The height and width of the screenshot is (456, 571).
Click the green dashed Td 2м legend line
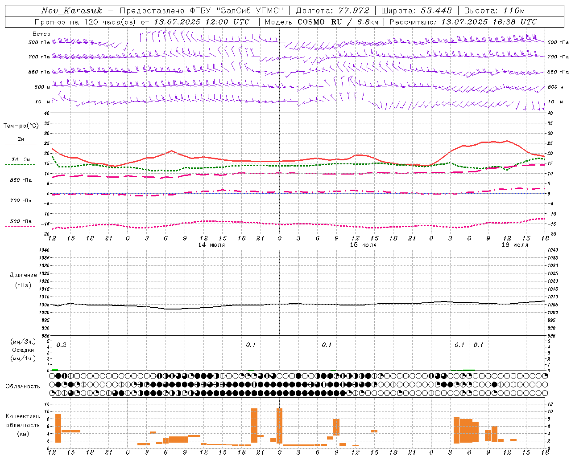[x=20, y=164]
